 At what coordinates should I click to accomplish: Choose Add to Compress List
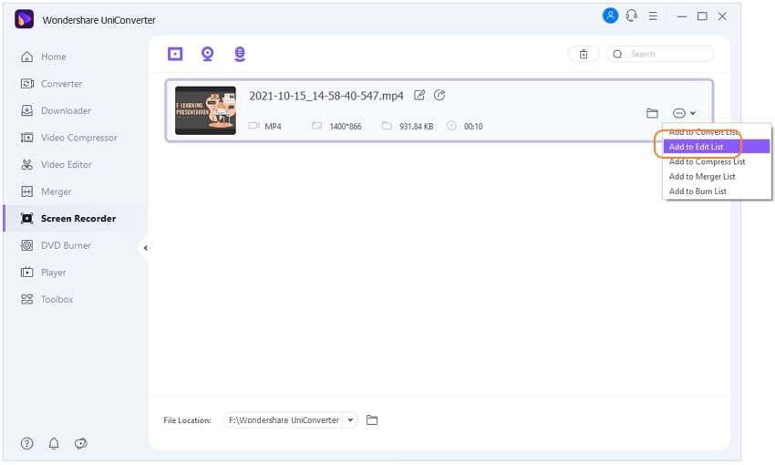[707, 161]
